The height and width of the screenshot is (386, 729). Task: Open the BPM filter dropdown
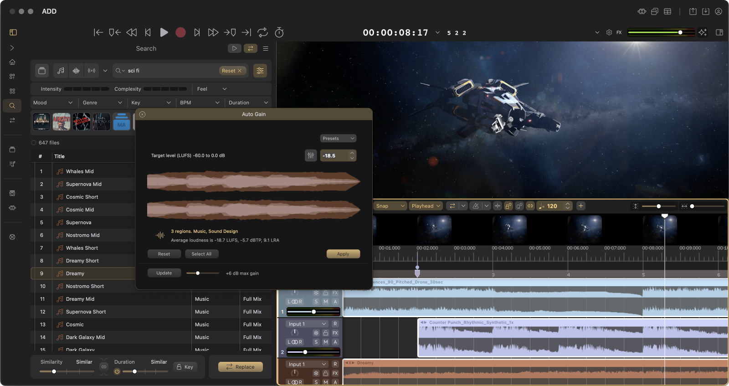(200, 103)
